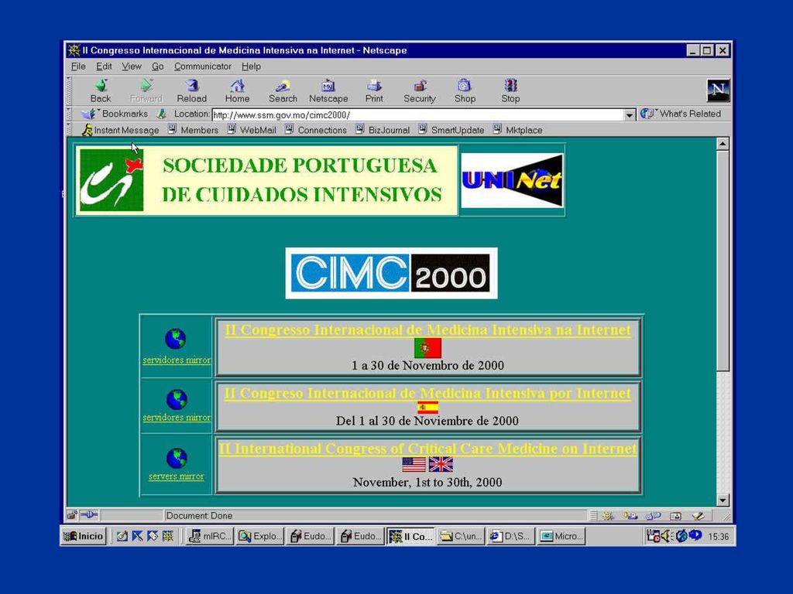The image size is (793, 594).
Task: Open II International Congress of Critical Care link
Action: 427,449
